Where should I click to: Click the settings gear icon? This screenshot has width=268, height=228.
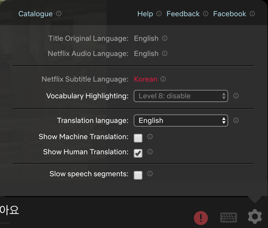[x=255, y=216]
